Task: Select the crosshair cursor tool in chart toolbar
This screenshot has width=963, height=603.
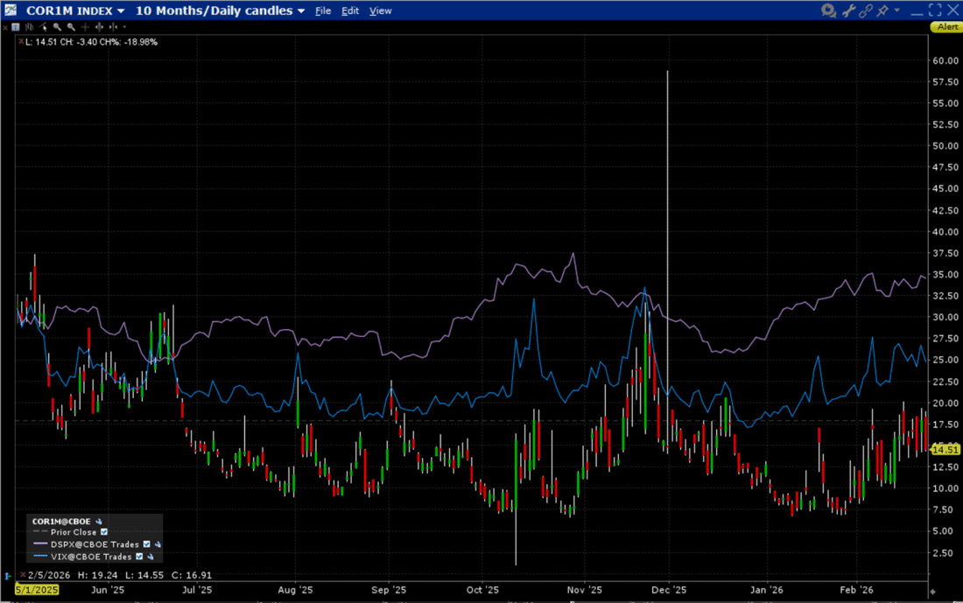Action: tap(85, 27)
